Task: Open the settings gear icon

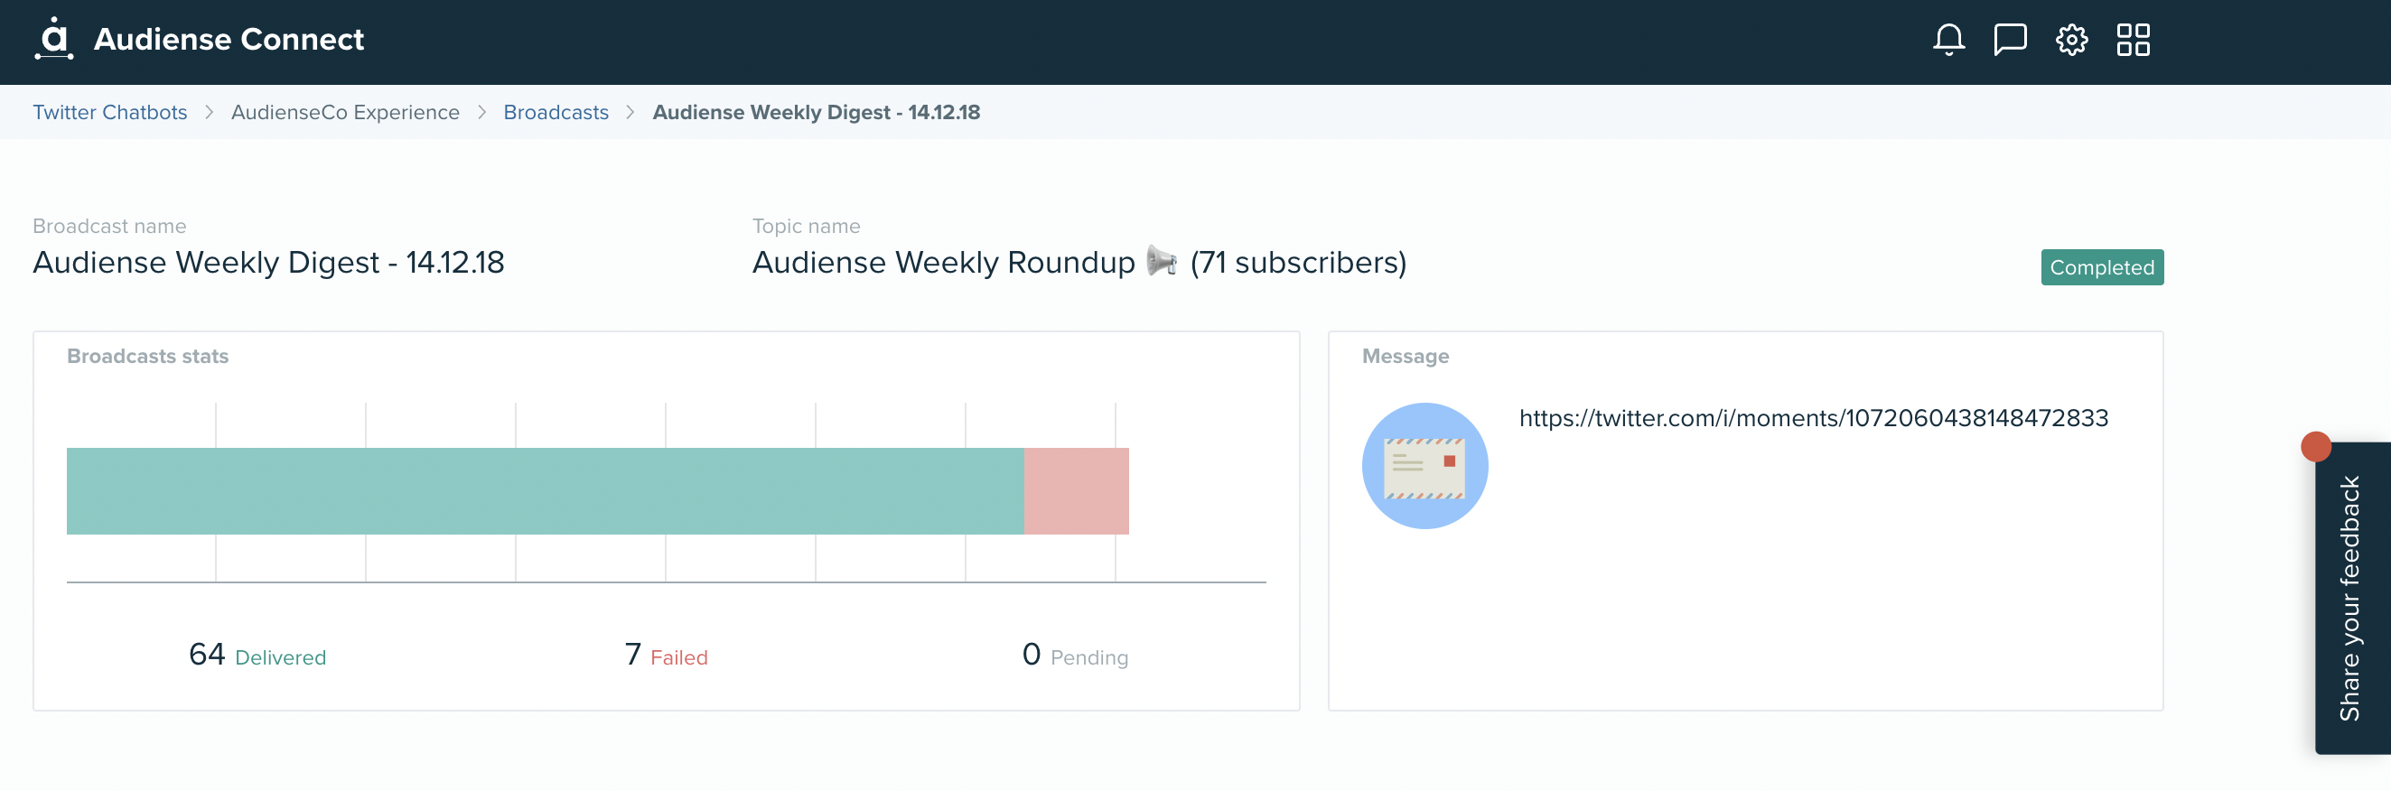Action: (x=2070, y=40)
